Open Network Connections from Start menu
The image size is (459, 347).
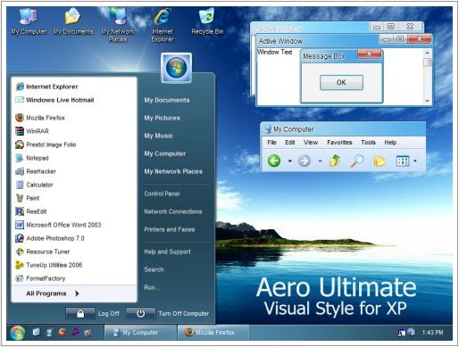[173, 211]
